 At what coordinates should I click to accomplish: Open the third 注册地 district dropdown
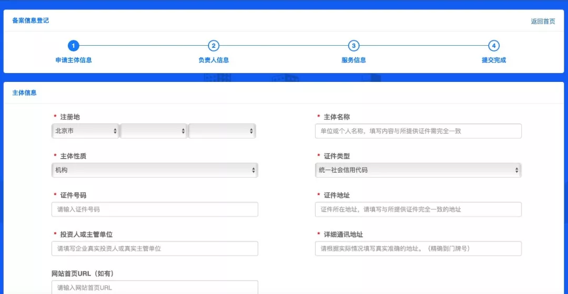click(x=222, y=131)
